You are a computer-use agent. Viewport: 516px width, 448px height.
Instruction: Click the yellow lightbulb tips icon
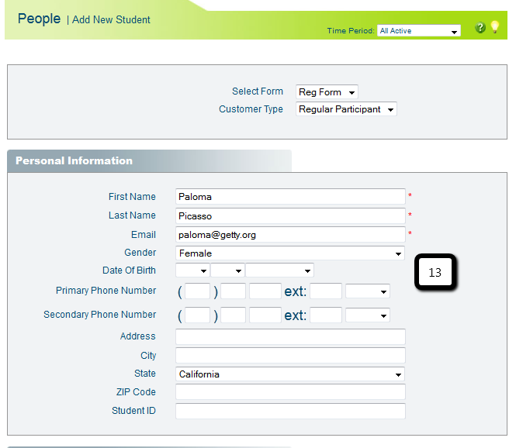pyautogui.click(x=495, y=27)
